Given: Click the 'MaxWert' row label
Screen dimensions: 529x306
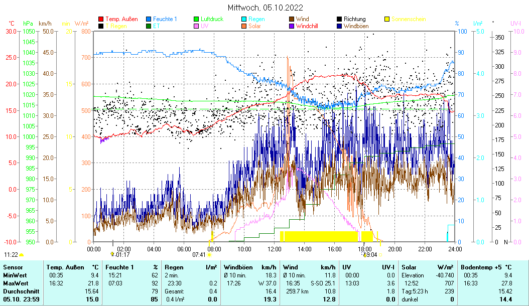Looking at the screenshot, I should pos(16,283).
